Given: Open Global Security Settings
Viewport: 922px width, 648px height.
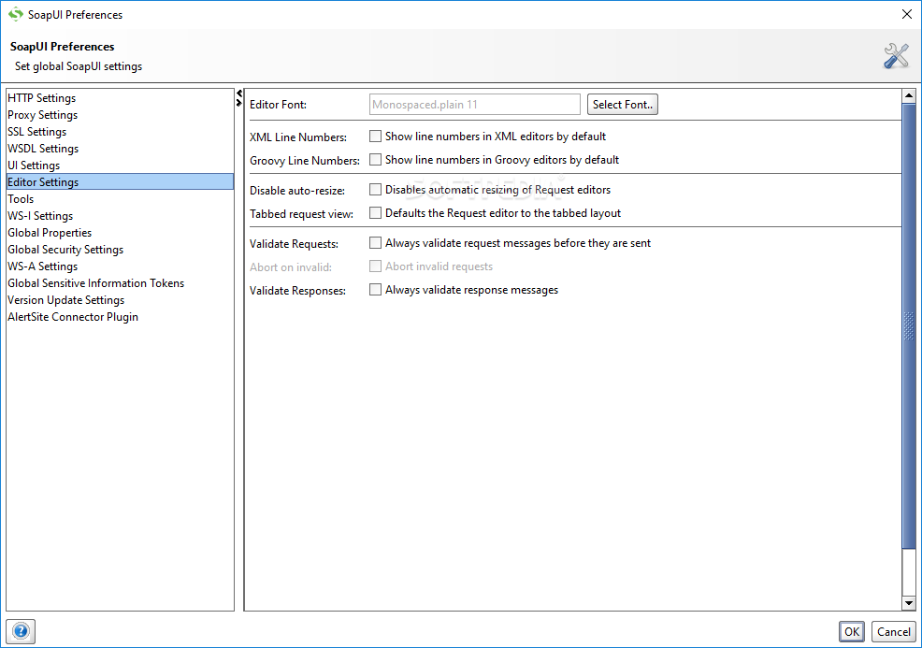Looking at the screenshot, I should [120, 250].
